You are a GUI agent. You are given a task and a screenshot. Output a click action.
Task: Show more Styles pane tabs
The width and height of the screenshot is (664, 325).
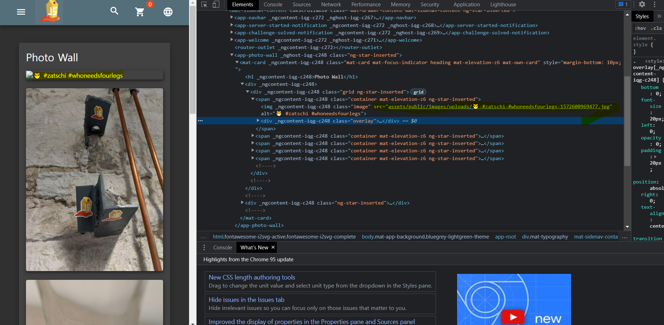tap(659, 16)
